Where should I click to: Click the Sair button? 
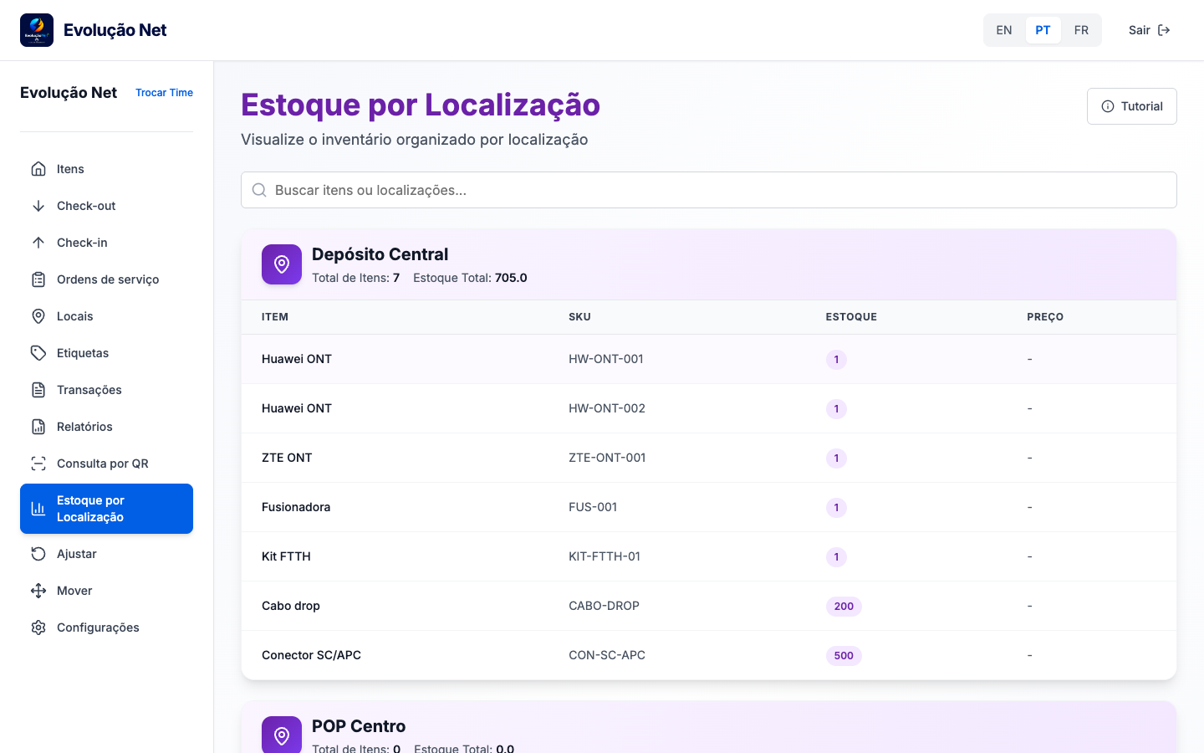point(1149,30)
